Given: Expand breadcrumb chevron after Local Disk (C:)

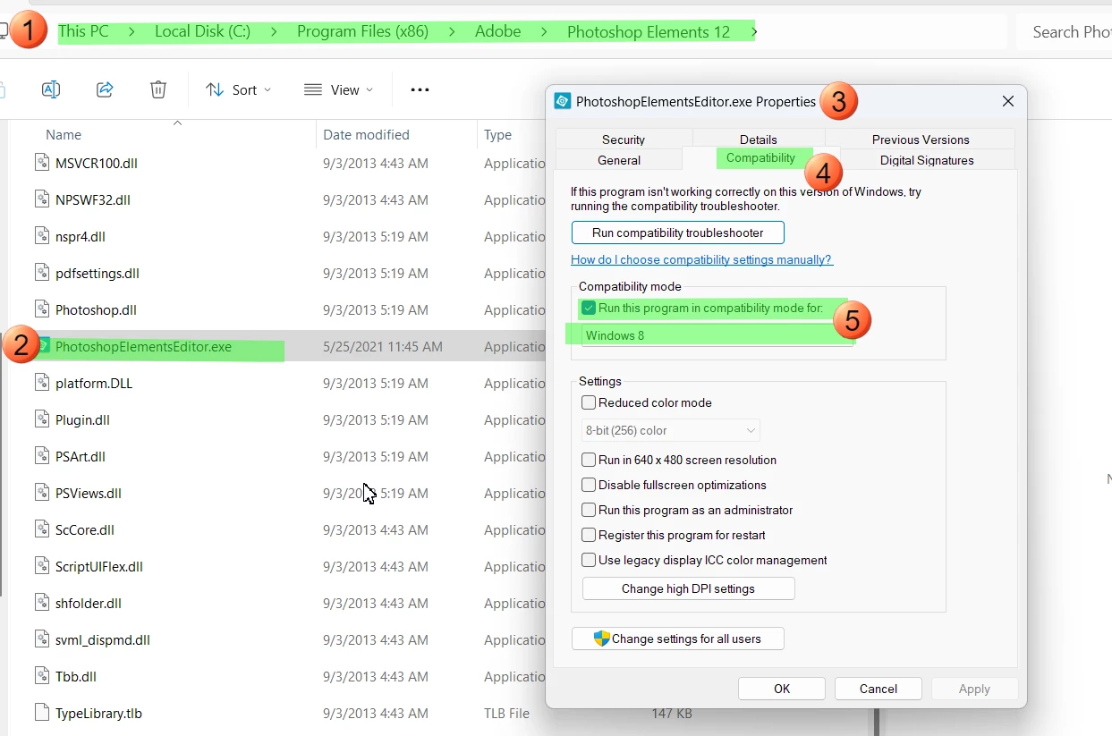Looking at the screenshot, I should [x=274, y=32].
